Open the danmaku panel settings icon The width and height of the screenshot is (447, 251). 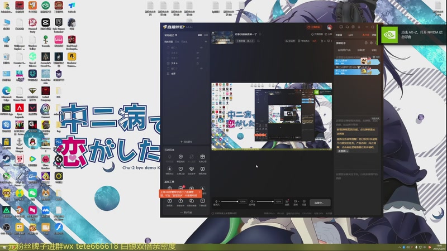coord(371,43)
